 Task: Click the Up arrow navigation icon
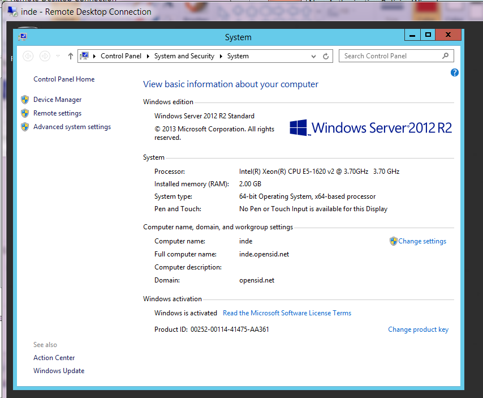coord(70,56)
